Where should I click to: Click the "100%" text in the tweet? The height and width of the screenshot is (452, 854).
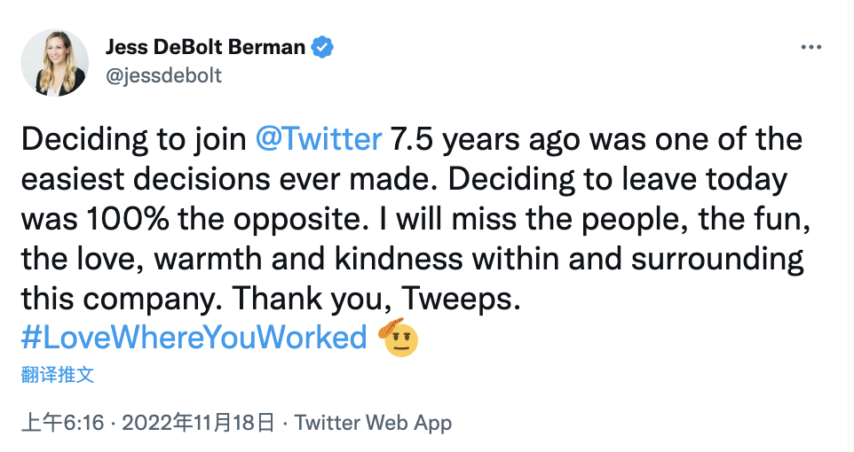pos(138,219)
